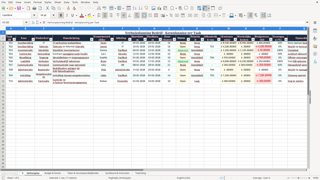Open the Function Wizard
Screen dimensions: 320x180
tap(33, 22)
